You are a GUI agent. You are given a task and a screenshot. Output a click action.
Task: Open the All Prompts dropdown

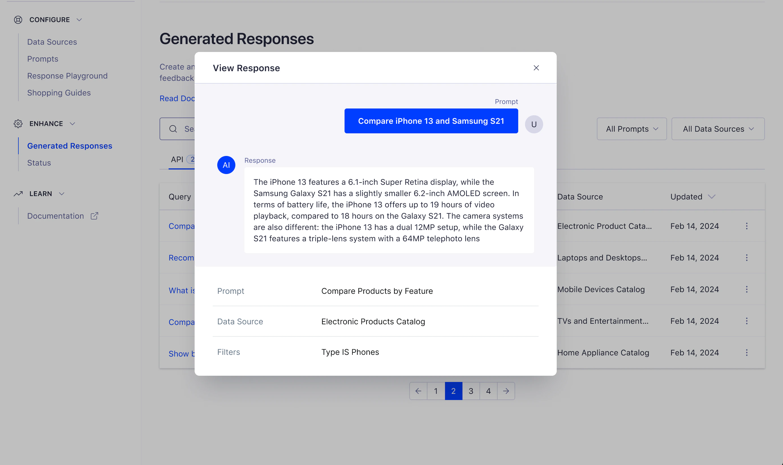pyautogui.click(x=632, y=129)
